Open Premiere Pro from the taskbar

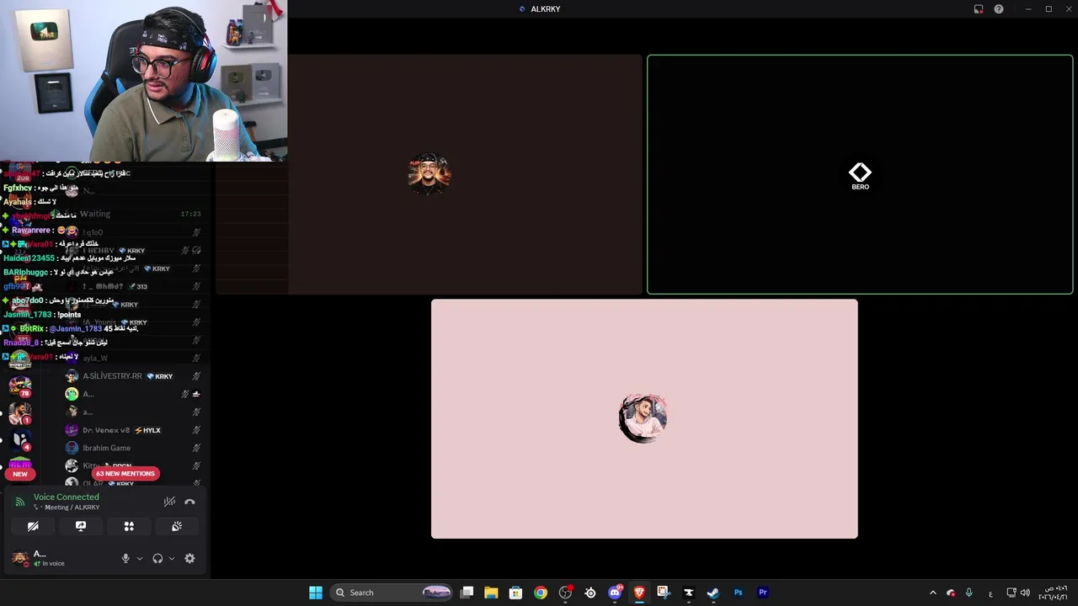coord(763,593)
